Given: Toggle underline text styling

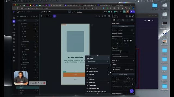Looking at the screenshot, I should [130, 79].
